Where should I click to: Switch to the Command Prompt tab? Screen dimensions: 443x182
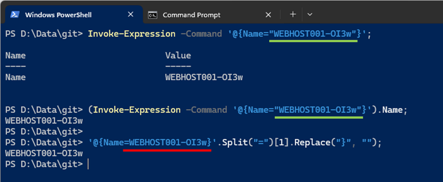pyautogui.click(x=192, y=15)
